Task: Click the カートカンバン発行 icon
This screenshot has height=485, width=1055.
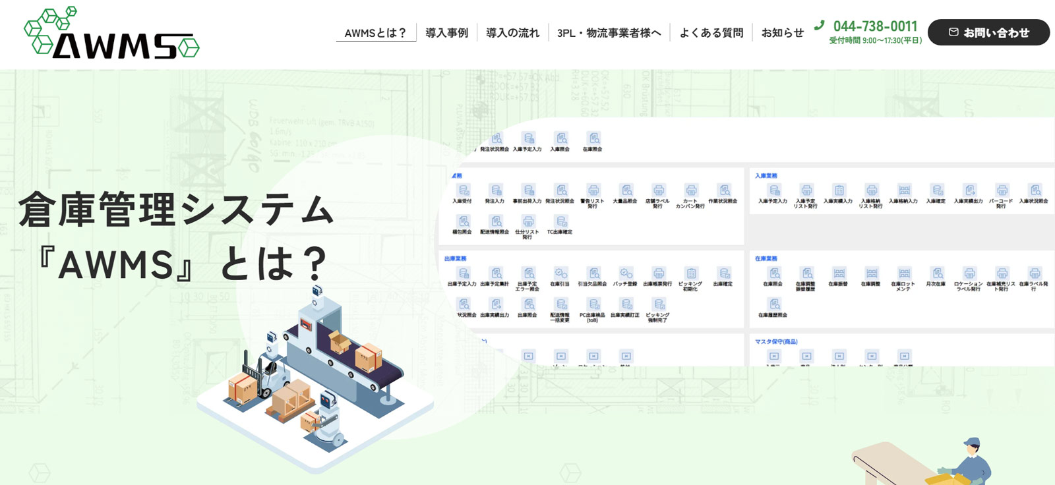Action: coord(691,190)
